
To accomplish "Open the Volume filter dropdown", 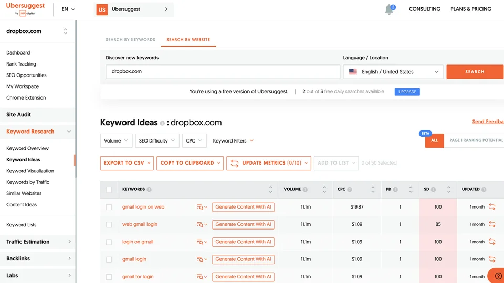I will [x=116, y=141].
